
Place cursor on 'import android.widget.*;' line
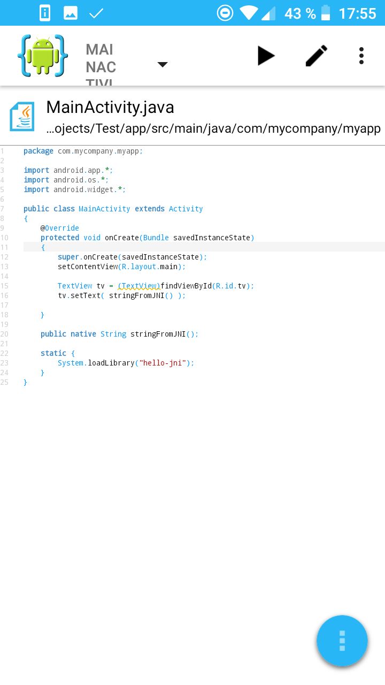pyautogui.click(x=74, y=189)
